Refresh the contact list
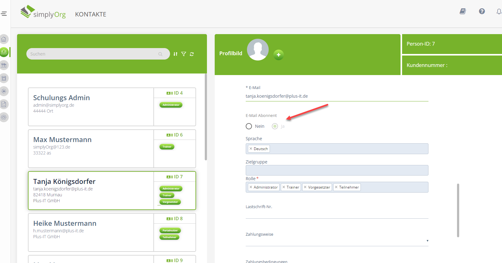The width and height of the screenshot is (502, 263). (192, 54)
